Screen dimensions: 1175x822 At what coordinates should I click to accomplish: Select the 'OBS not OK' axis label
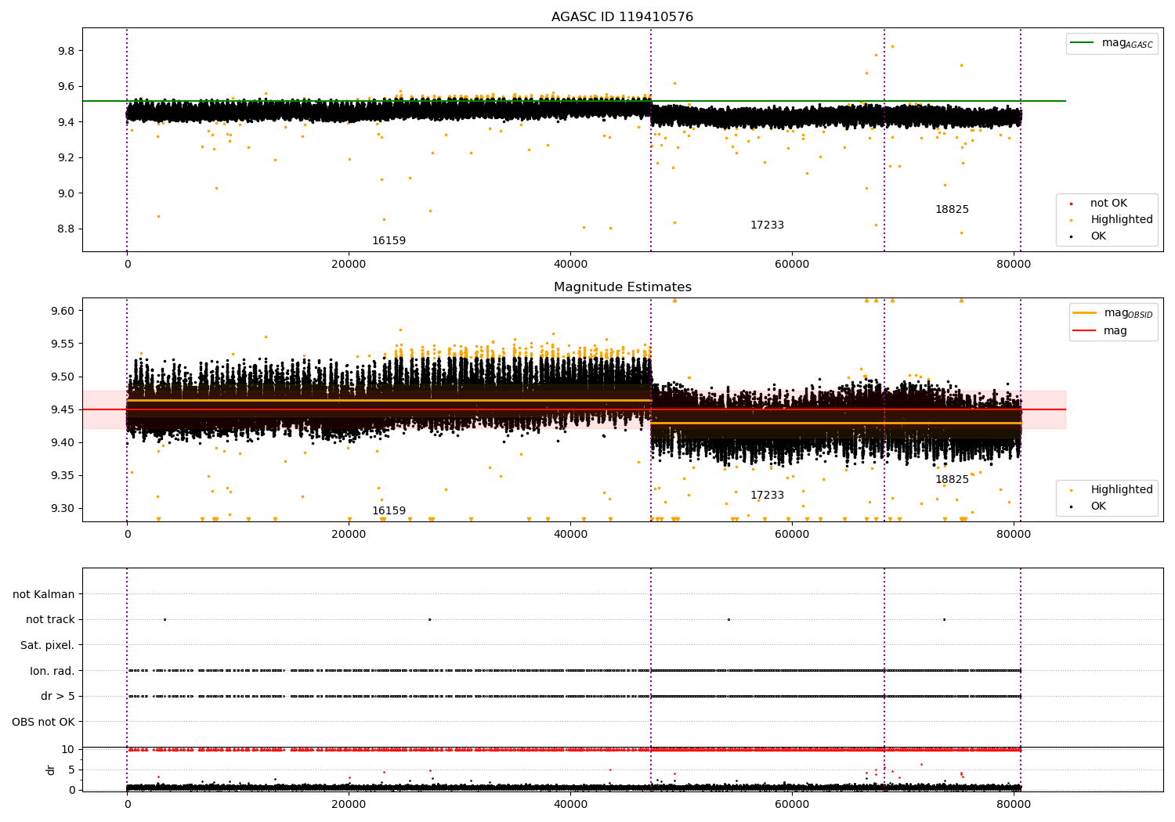click(43, 722)
